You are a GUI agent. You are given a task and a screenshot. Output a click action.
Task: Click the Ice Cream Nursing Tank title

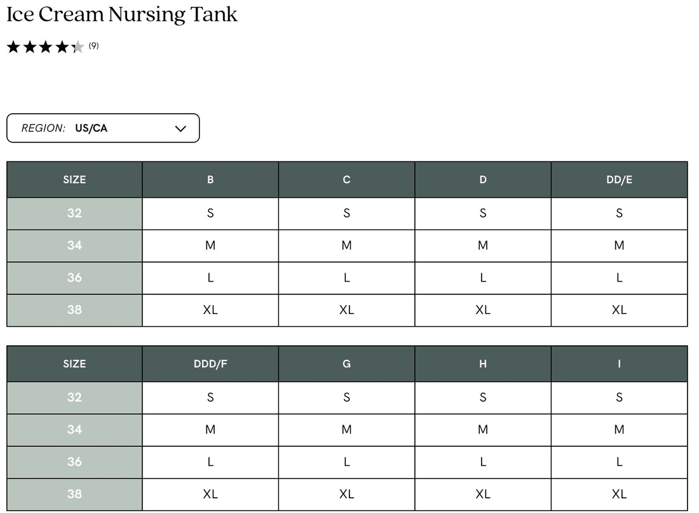(122, 15)
